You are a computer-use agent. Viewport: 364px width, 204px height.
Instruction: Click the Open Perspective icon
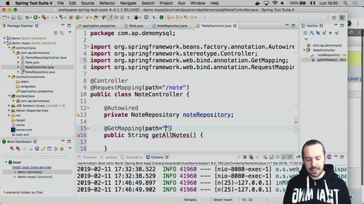(x=334, y=18)
